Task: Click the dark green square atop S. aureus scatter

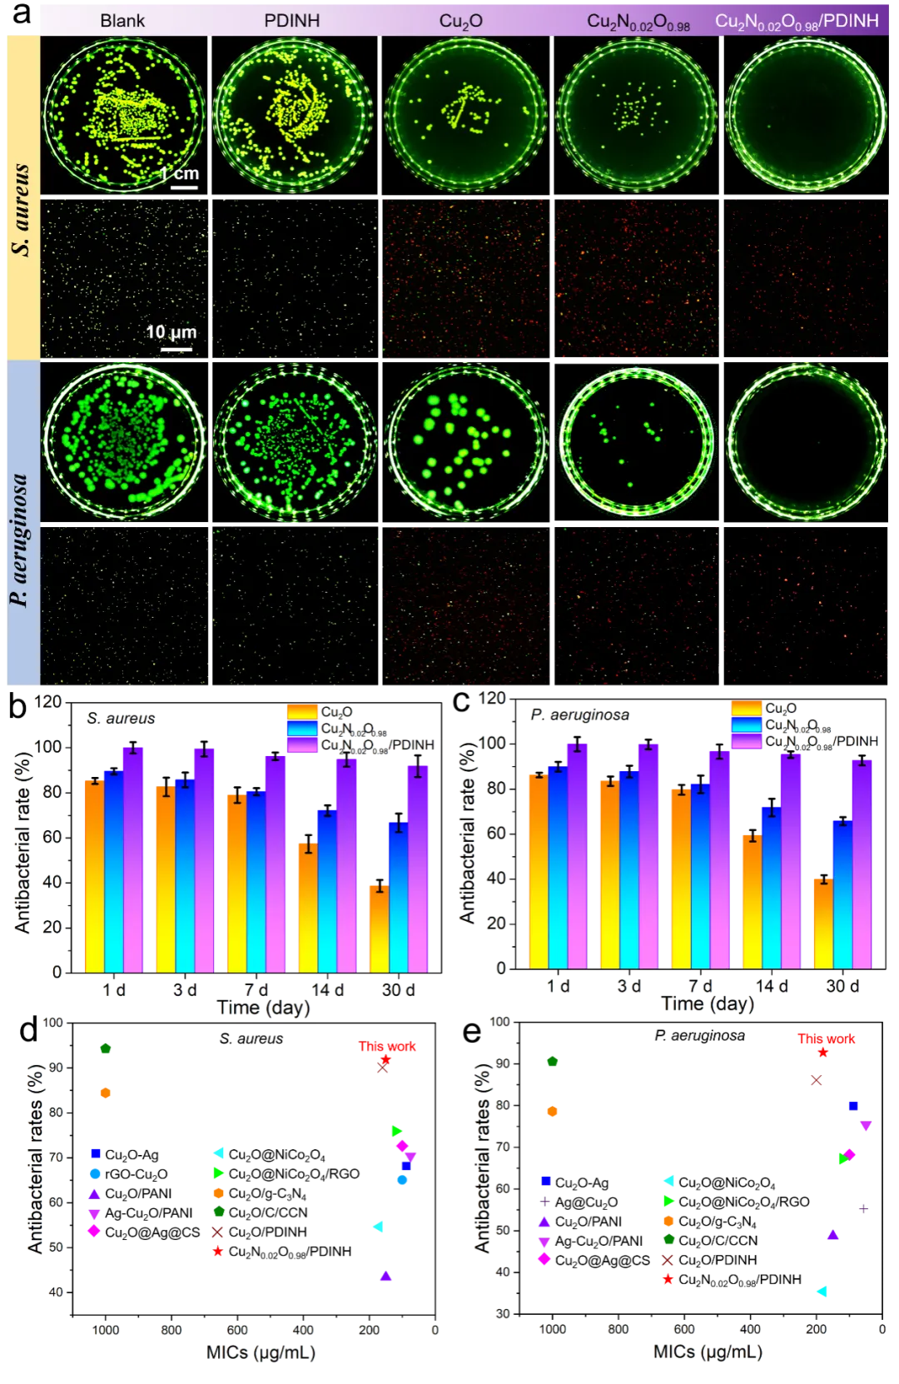Action: (x=106, y=1049)
